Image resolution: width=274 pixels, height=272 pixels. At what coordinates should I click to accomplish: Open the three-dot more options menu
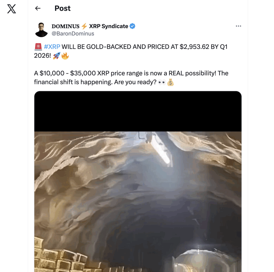tap(238, 26)
